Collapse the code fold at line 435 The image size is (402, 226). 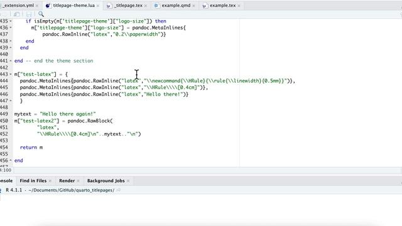pos(11,21)
